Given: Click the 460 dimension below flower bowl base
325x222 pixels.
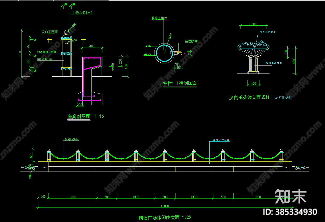Looking at the screenshot, I should [253, 83].
